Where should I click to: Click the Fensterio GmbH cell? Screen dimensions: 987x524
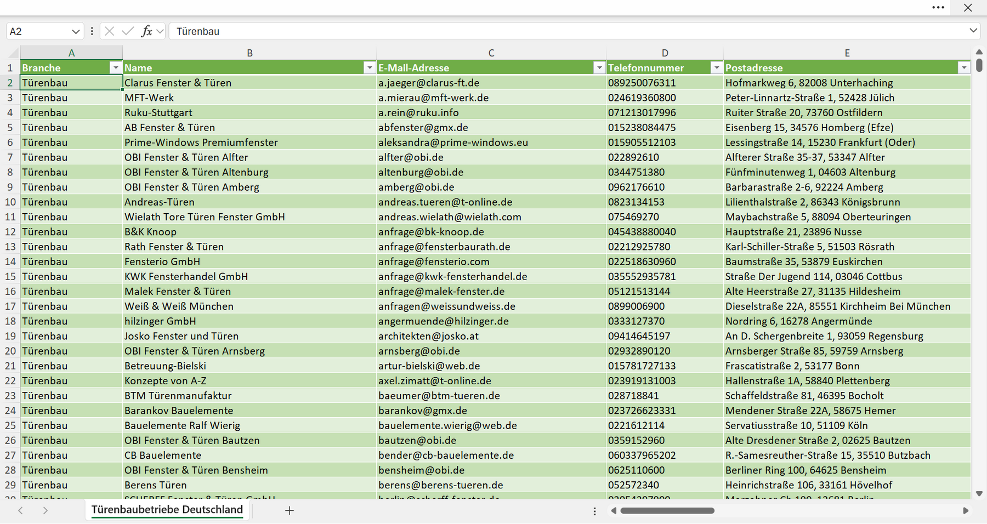249,261
